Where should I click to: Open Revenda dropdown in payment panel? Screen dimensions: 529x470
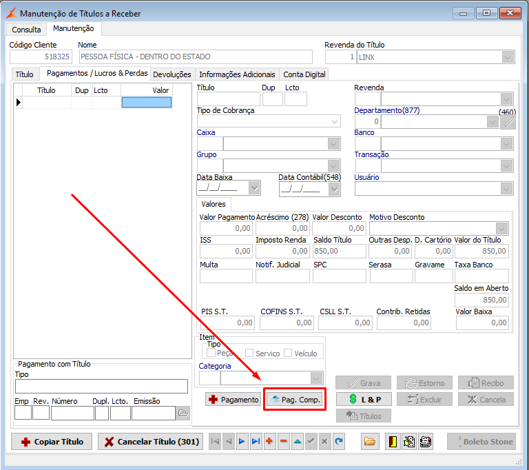506,99
